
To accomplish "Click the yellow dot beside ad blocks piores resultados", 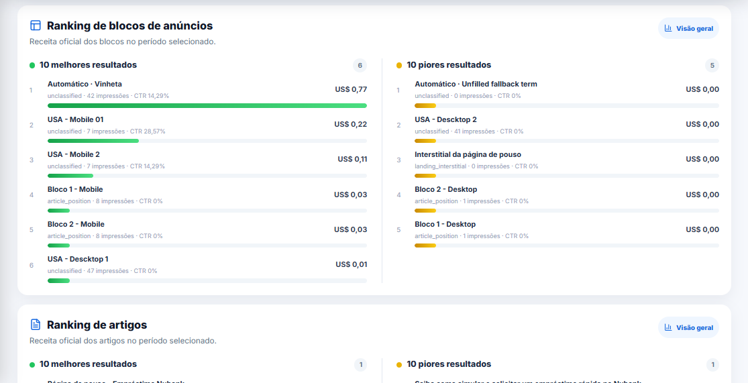I will pos(399,65).
